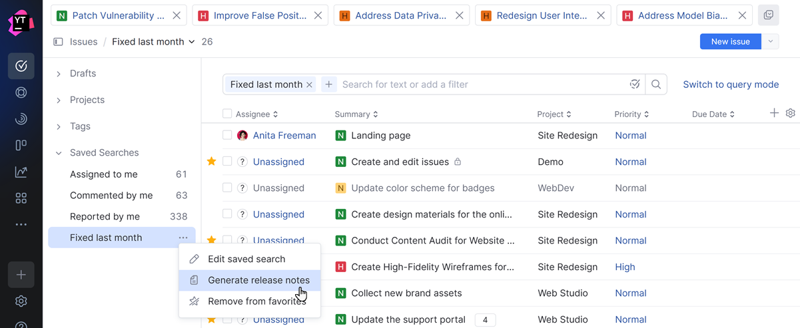Open issue list settings gear
The image size is (800, 328).
point(791,113)
